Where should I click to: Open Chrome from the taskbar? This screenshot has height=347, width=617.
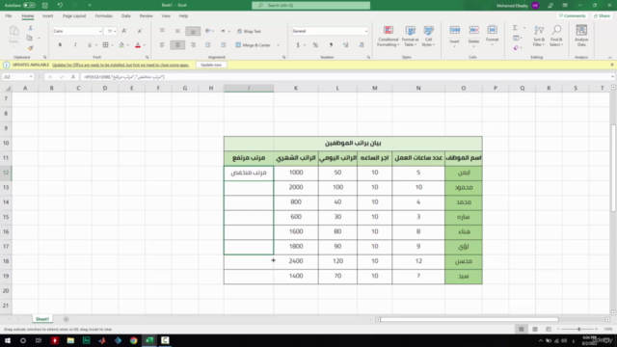[133, 340]
